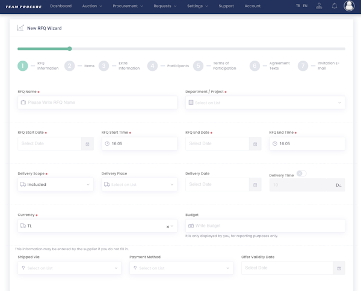This screenshot has width=361, height=291.
Task: Click the clock icon in RFQ End Time
Action: (x=275, y=143)
